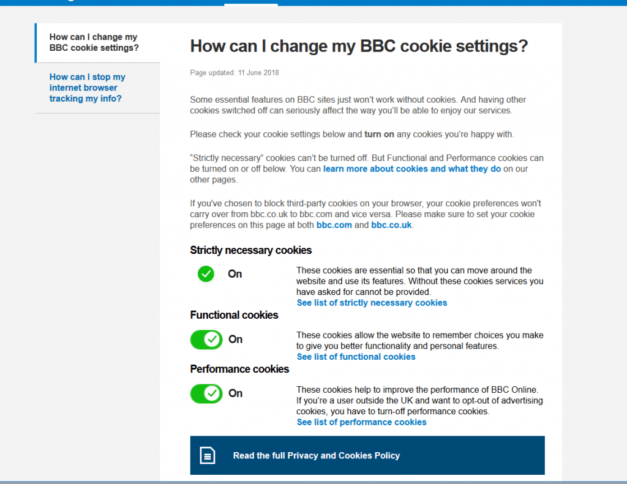Select 'How can I stop my internet browser tracking my info?'
Screen dimensions: 627x484
pos(87,87)
